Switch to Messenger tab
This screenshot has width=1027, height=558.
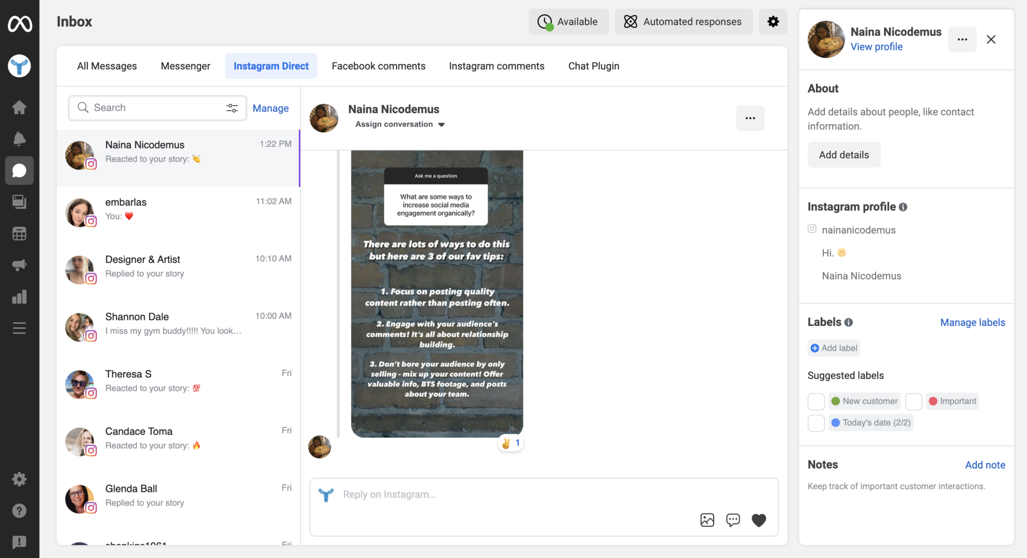(186, 66)
